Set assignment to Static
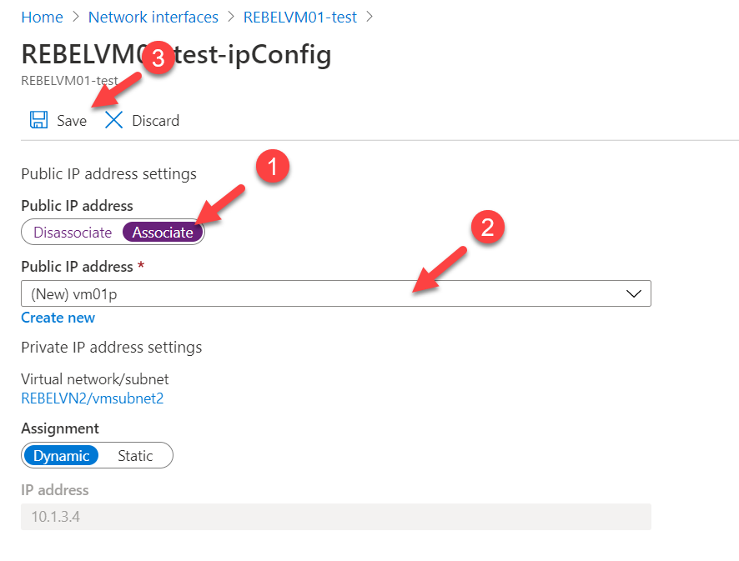 135,455
